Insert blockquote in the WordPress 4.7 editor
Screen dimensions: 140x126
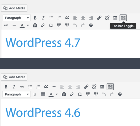[x=67, y=18]
